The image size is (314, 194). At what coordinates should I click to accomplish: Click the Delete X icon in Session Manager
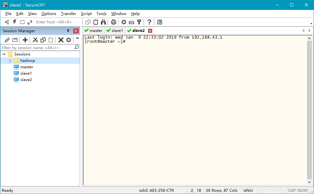pyautogui.click(x=61, y=40)
